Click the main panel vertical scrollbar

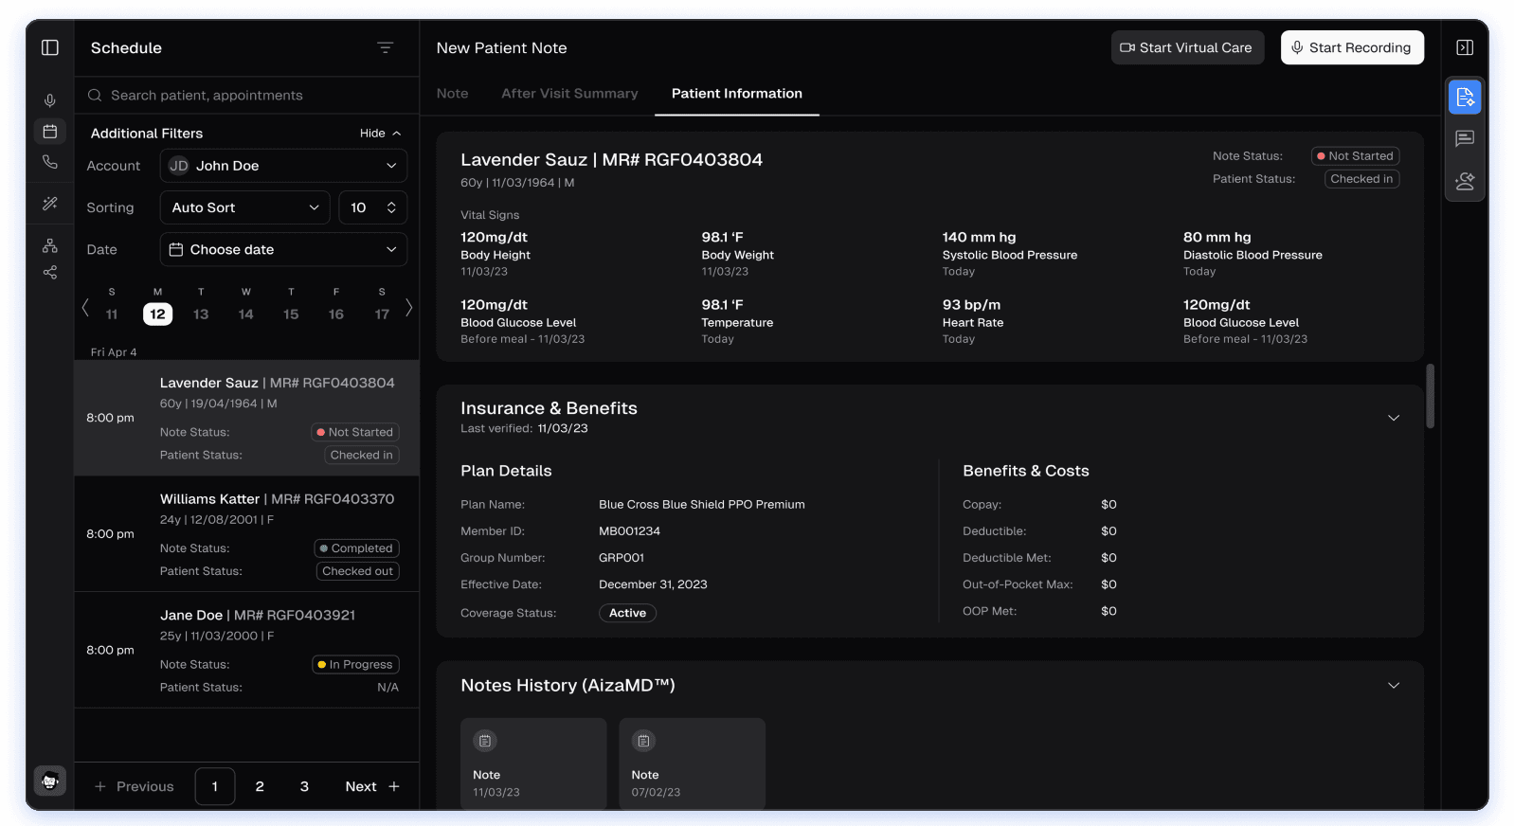pos(1430,396)
